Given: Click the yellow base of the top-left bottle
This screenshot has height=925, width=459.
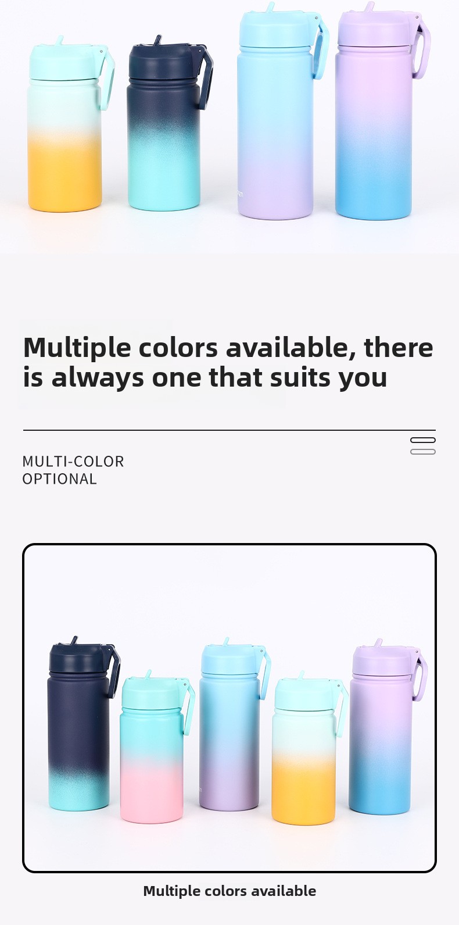Looking at the screenshot, I should point(64,174).
